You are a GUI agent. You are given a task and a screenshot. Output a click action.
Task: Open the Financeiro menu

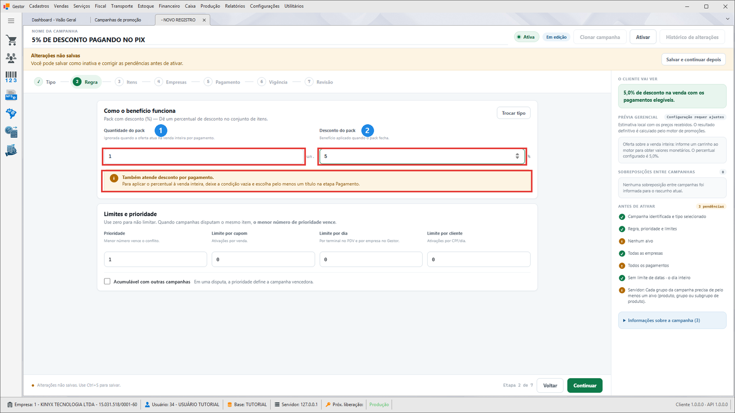point(170,6)
